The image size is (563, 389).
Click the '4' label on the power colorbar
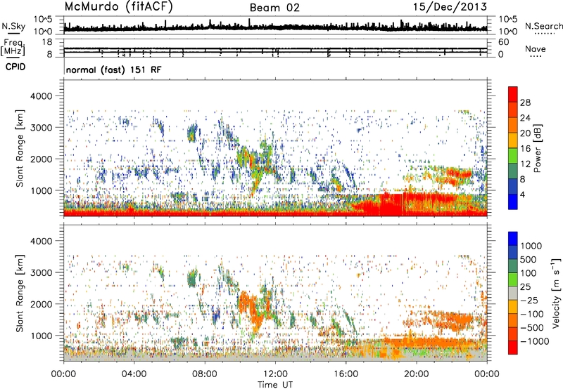522,194
